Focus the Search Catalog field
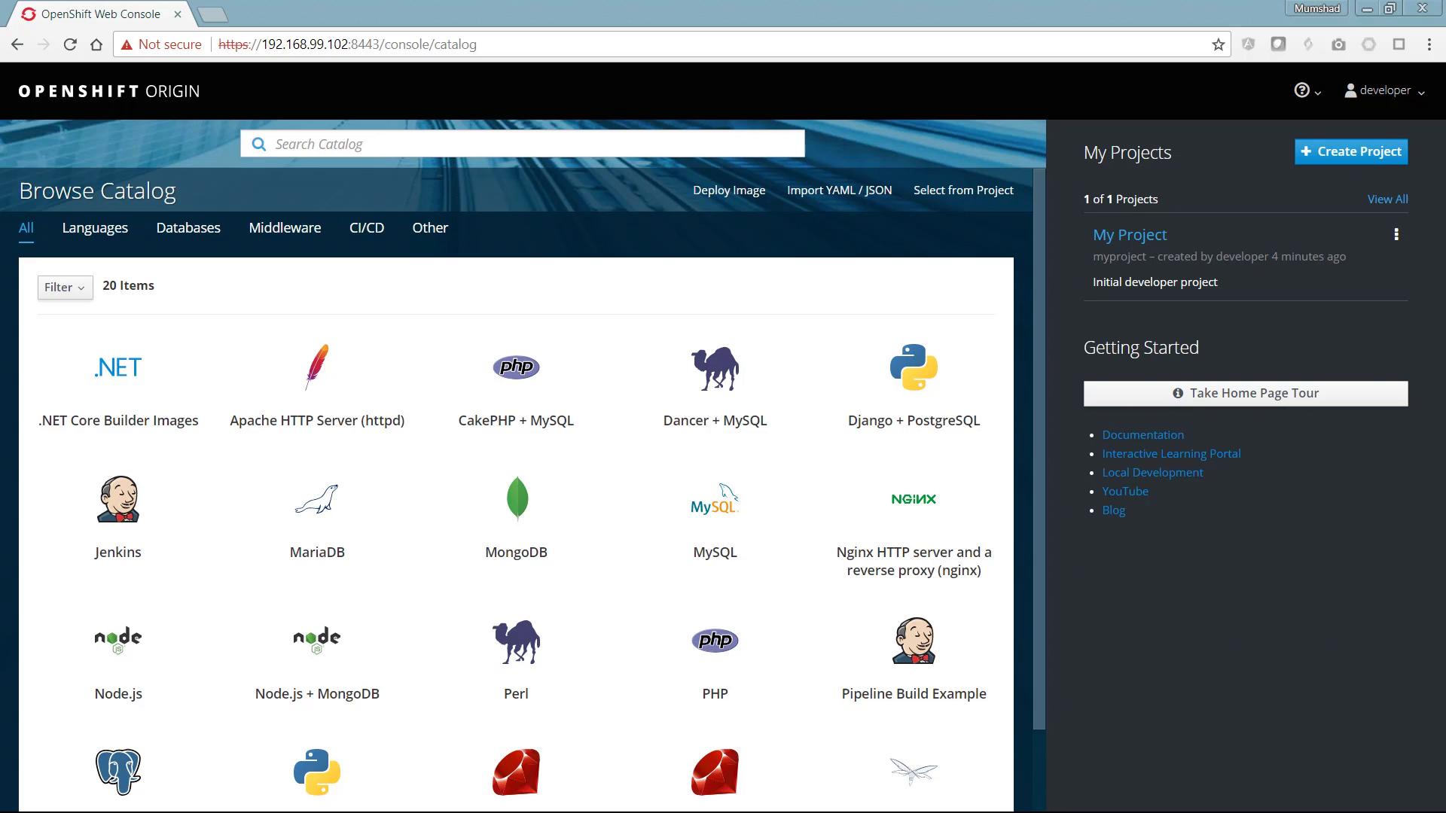This screenshot has width=1446, height=813. point(523,144)
